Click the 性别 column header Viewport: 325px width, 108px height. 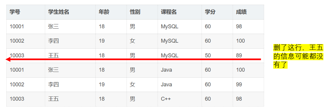(135, 12)
